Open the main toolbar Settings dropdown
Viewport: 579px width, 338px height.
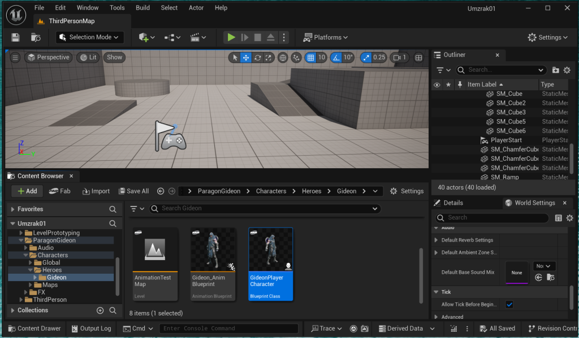547,37
